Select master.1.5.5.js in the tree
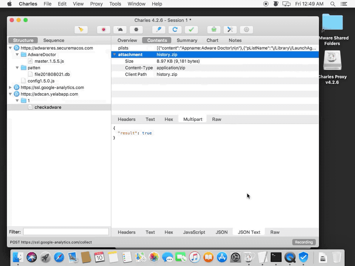Viewport: 355px width, 266px height. 49,61
